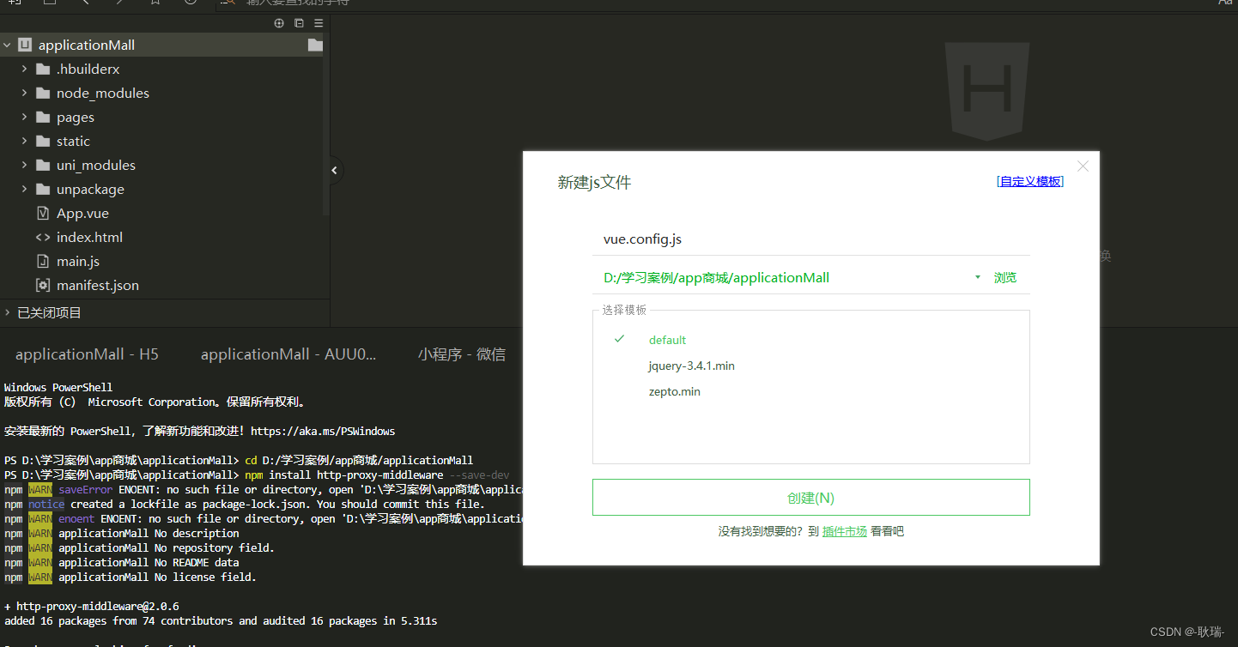
Task: Select the New File icon in the toolbar
Action: pos(14,3)
